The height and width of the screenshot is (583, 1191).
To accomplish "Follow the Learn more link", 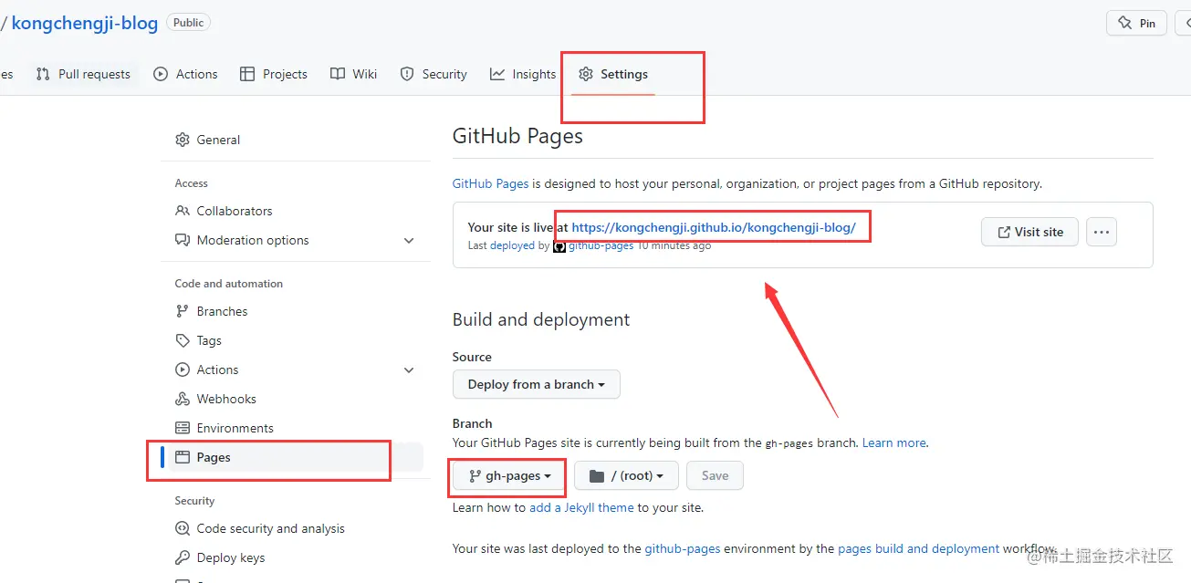I will coord(894,442).
